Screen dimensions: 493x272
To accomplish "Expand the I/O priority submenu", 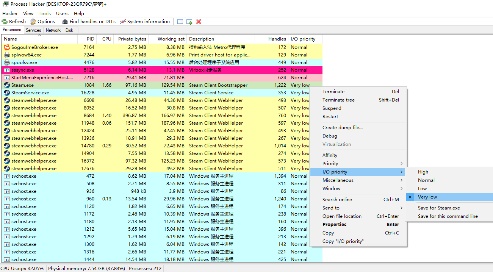I will (358, 172).
